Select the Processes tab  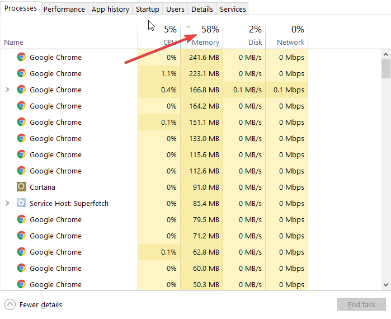point(21,8)
